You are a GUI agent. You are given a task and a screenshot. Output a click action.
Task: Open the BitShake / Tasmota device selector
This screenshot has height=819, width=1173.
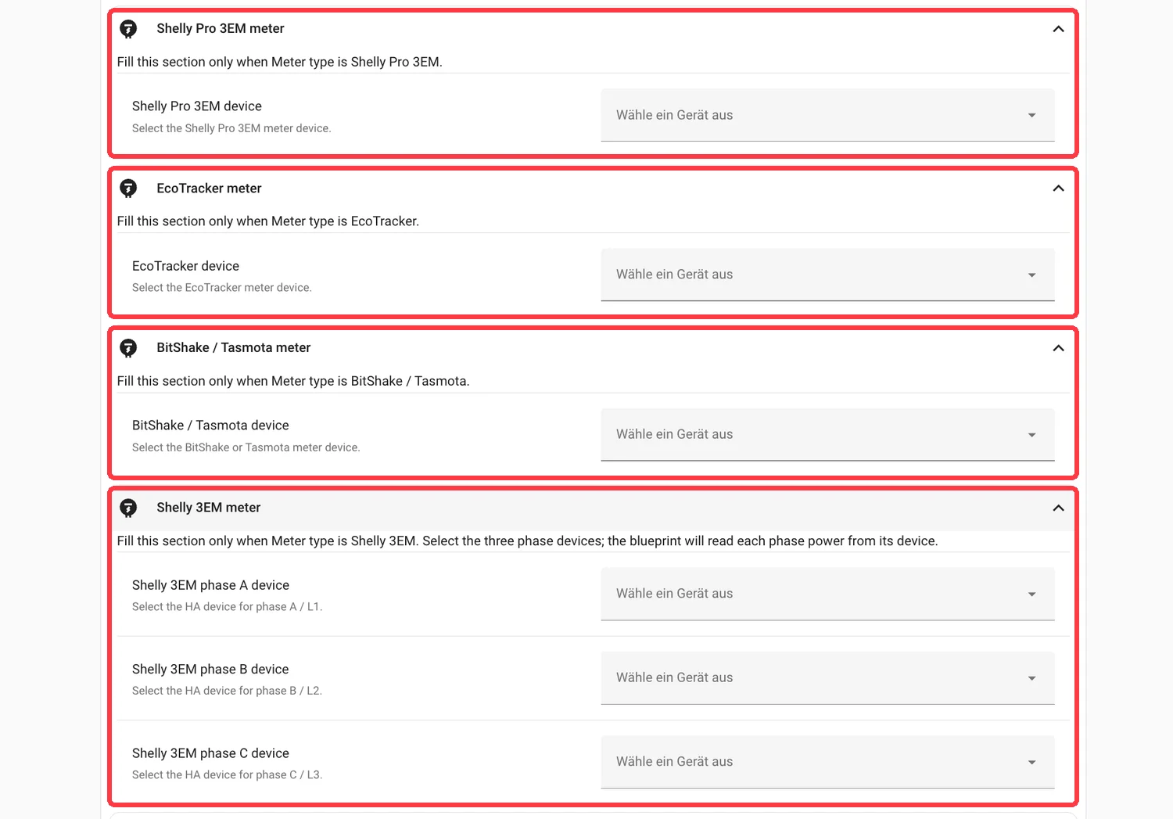827,434
